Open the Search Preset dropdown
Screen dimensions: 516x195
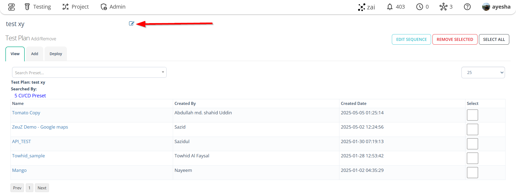(x=89, y=72)
